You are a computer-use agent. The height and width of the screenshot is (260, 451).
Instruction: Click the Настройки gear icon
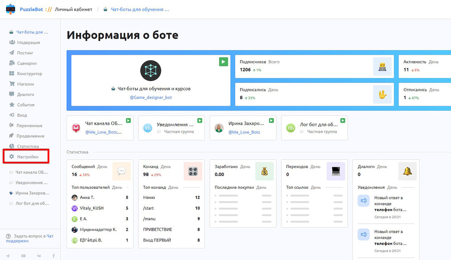pyautogui.click(x=12, y=157)
